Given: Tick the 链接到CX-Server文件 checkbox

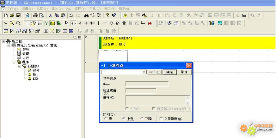Looking at the screenshot, I should pos(154,109).
